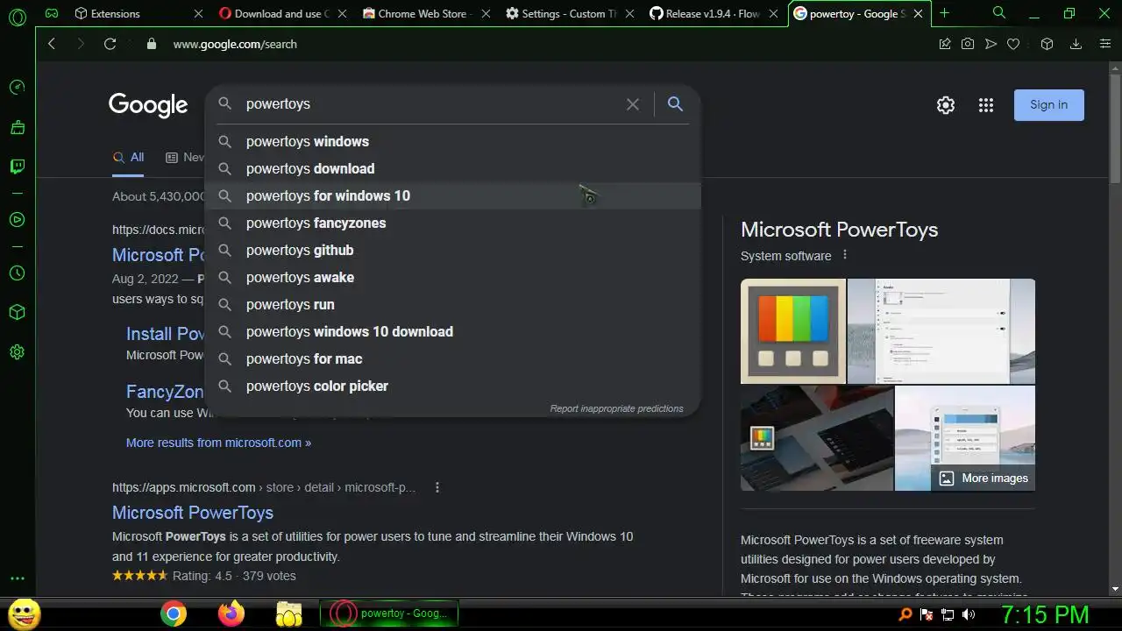Click the send-to-flow arrow icon in address bar
1122x631 pixels.
(x=991, y=44)
